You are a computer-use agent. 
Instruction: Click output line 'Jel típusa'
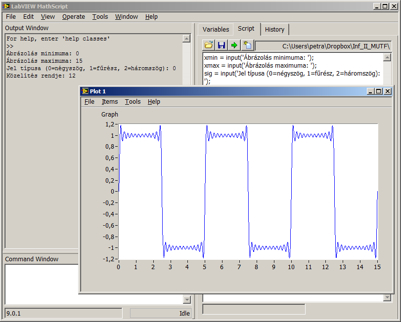point(91,68)
